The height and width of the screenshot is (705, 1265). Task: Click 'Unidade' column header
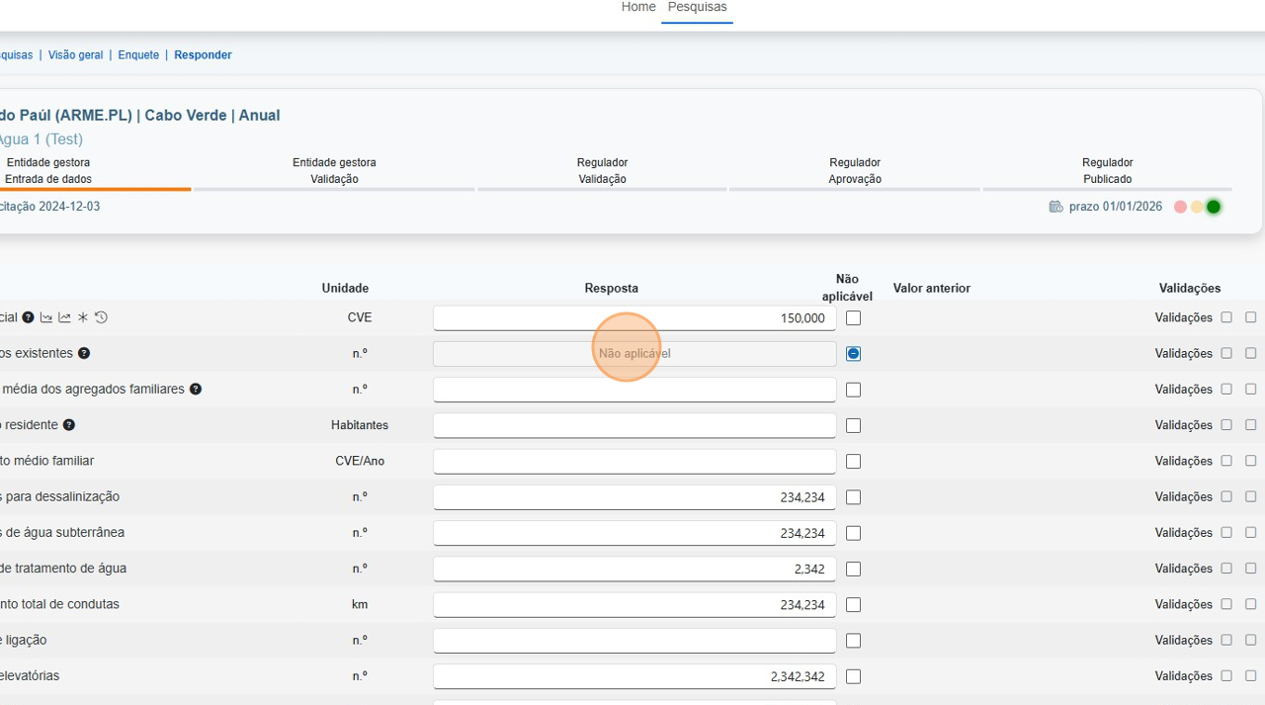pos(345,289)
